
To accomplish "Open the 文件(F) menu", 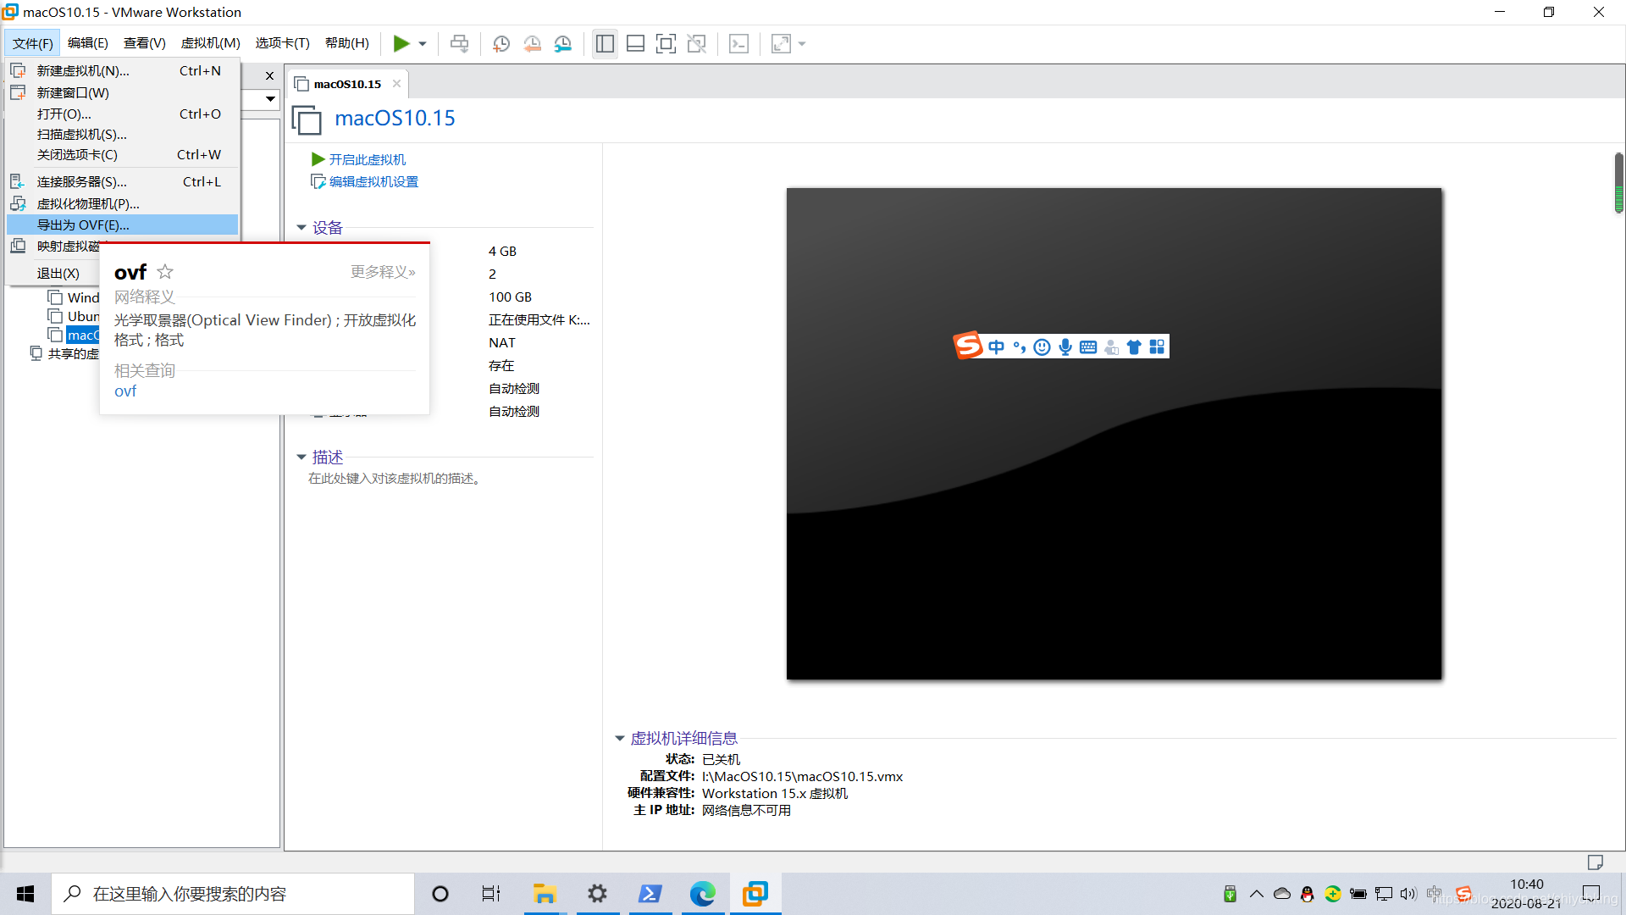I will click(33, 43).
